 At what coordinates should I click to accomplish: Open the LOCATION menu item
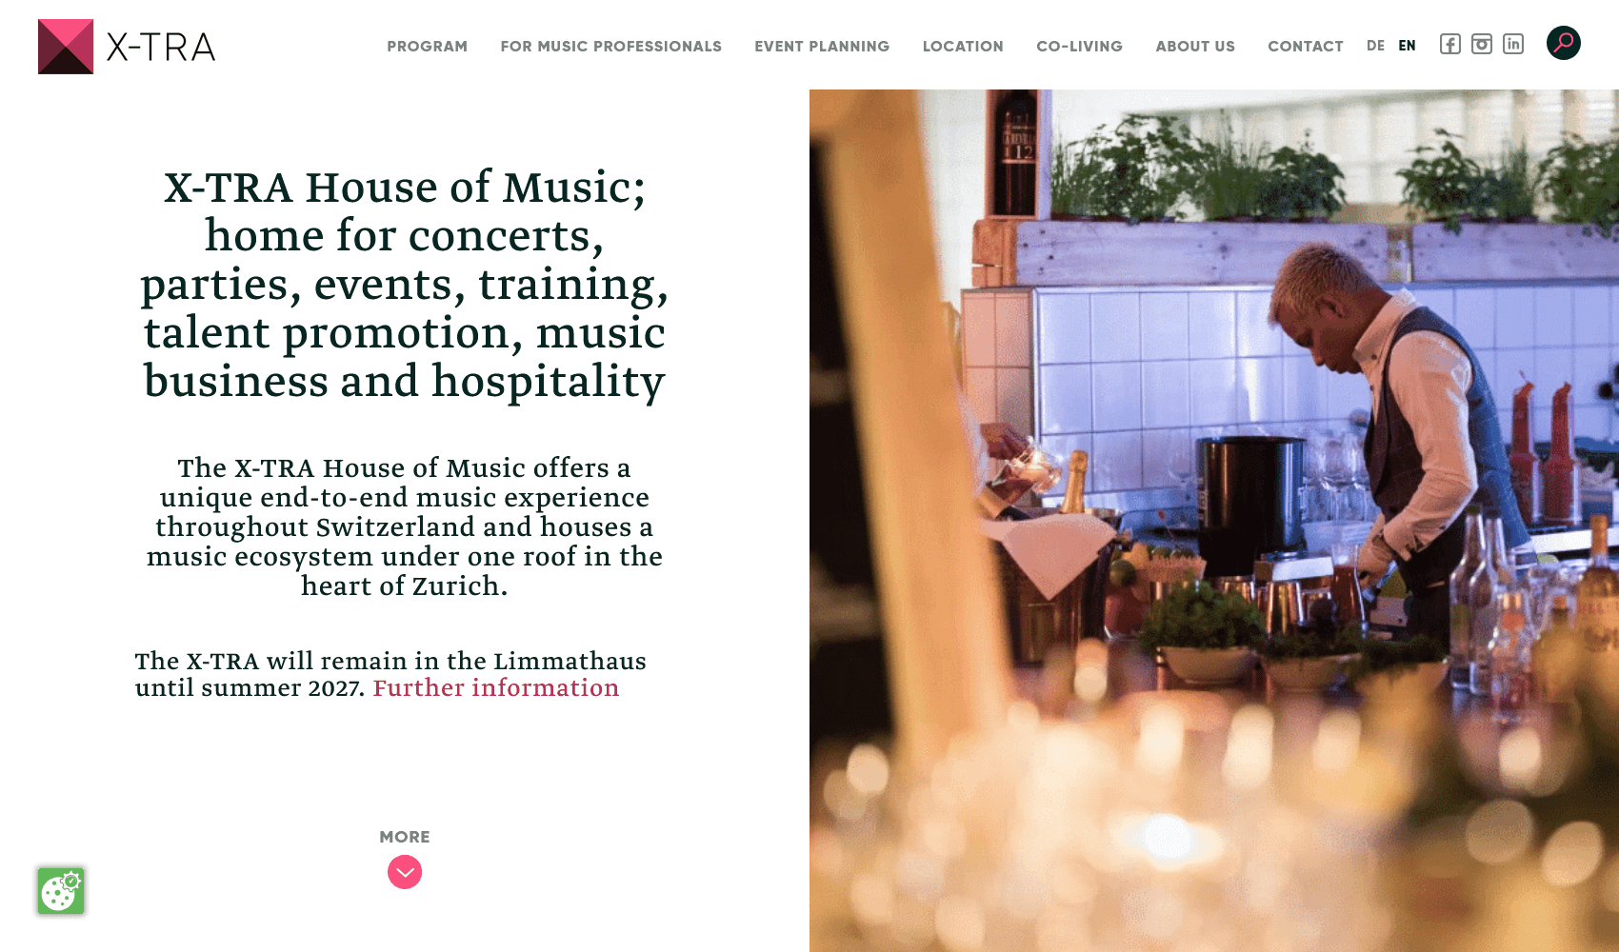[963, 47]
